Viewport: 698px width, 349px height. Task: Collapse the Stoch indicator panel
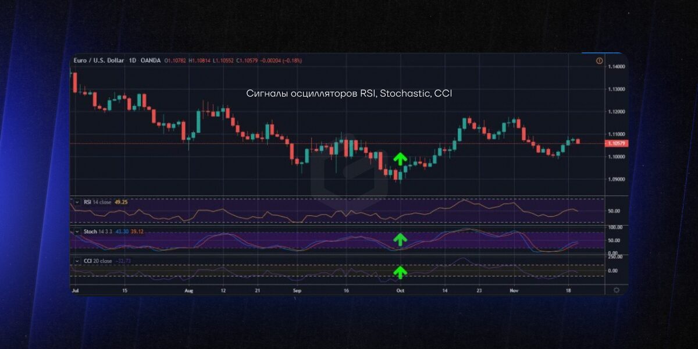point(76,232)
